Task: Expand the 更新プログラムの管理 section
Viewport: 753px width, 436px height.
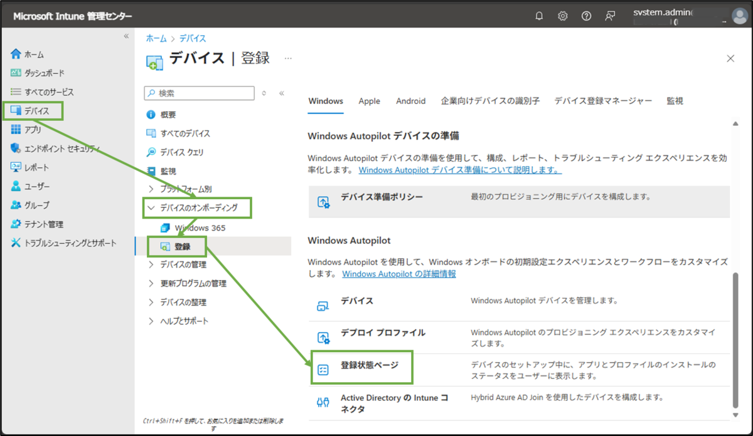Action: (151, 283)
